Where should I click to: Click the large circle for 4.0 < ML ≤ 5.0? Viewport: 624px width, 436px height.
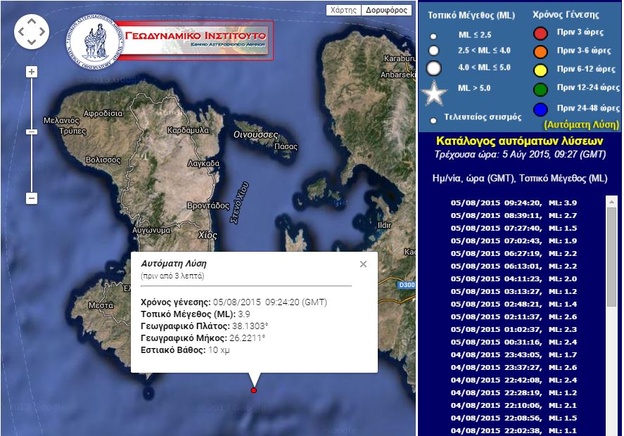pos(433,68)
